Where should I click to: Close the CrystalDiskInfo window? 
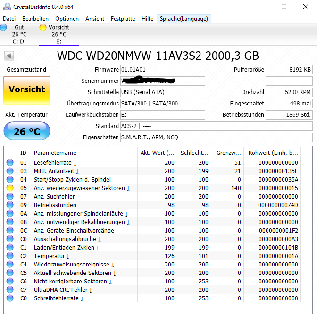coord(306,7)
